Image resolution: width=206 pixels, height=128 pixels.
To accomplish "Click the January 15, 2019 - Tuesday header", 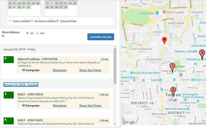I will 21,85.
